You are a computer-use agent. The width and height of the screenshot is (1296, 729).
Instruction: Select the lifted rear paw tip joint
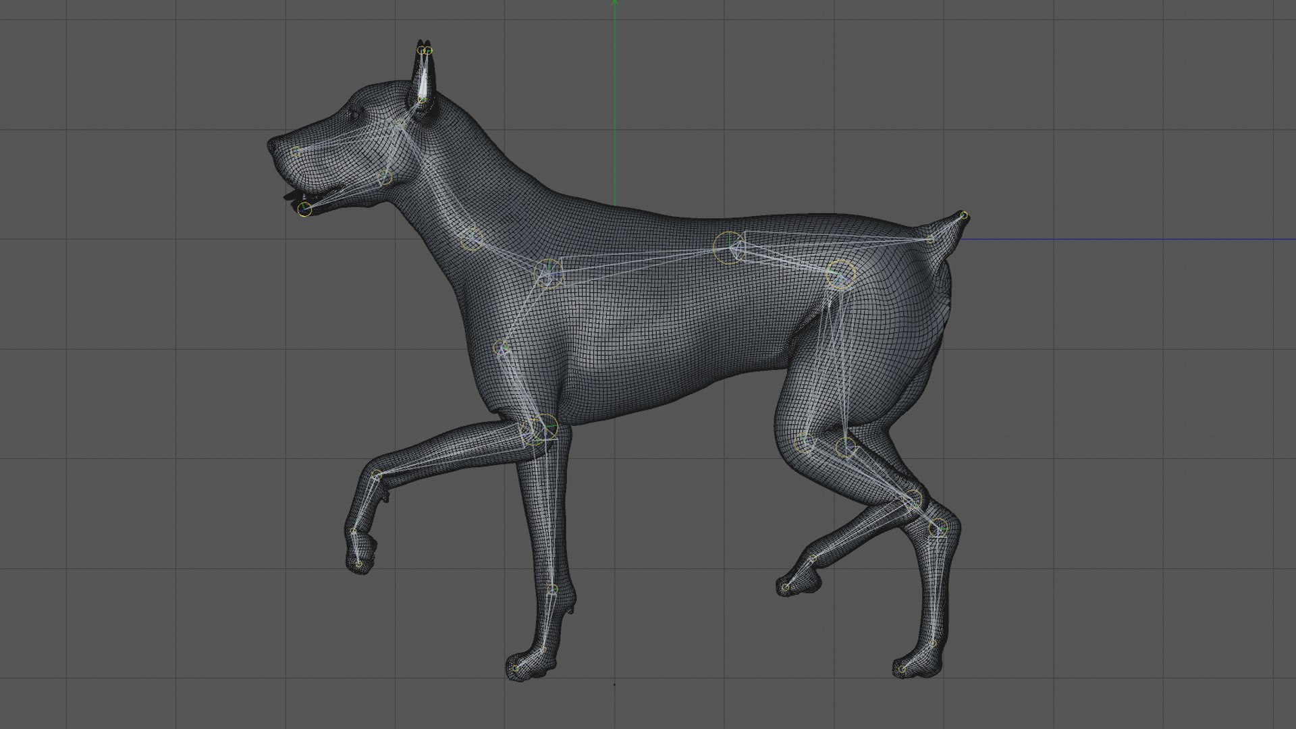pyautogui.click(x=785, y=588)
